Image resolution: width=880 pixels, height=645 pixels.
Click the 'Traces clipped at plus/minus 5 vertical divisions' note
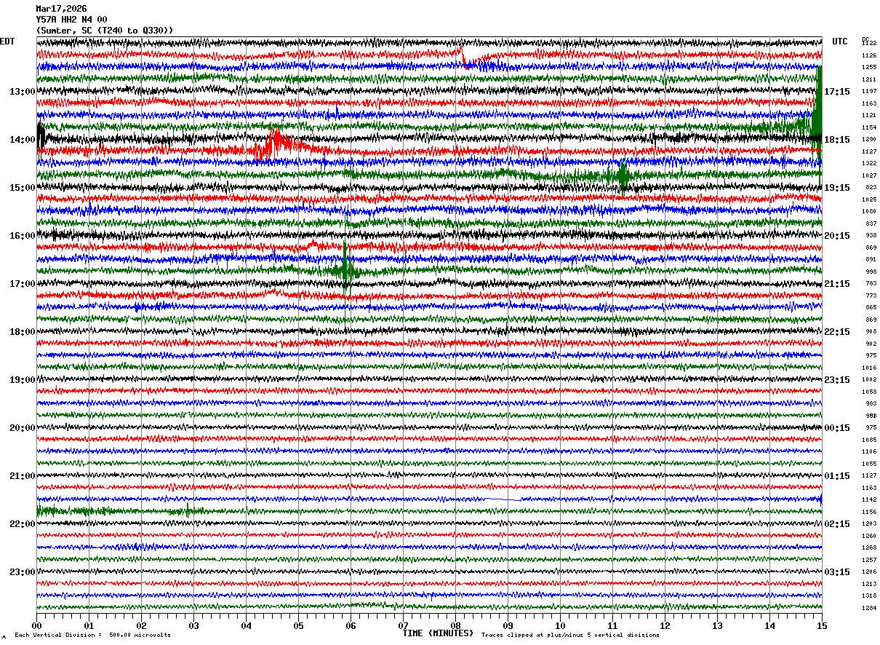pos(570,636)
